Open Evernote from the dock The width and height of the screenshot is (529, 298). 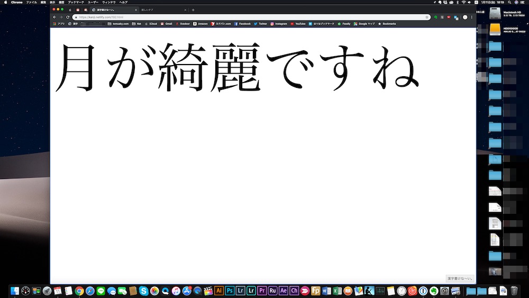coord(433,291)
